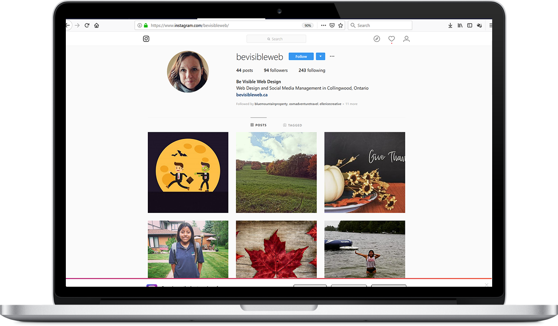Click the Firefox search box

click(380, 25)
